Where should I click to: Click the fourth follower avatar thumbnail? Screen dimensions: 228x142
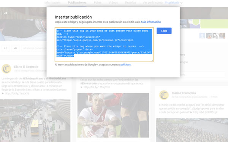click(x=222, y=36)
